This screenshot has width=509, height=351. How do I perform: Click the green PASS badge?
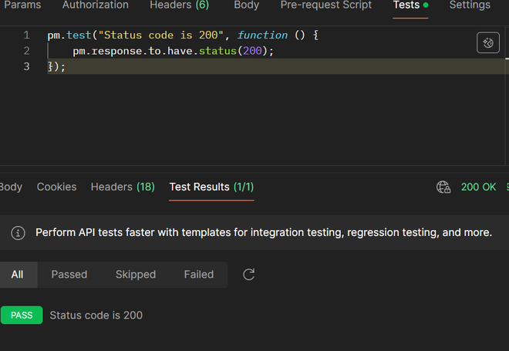tap(22, 315)
